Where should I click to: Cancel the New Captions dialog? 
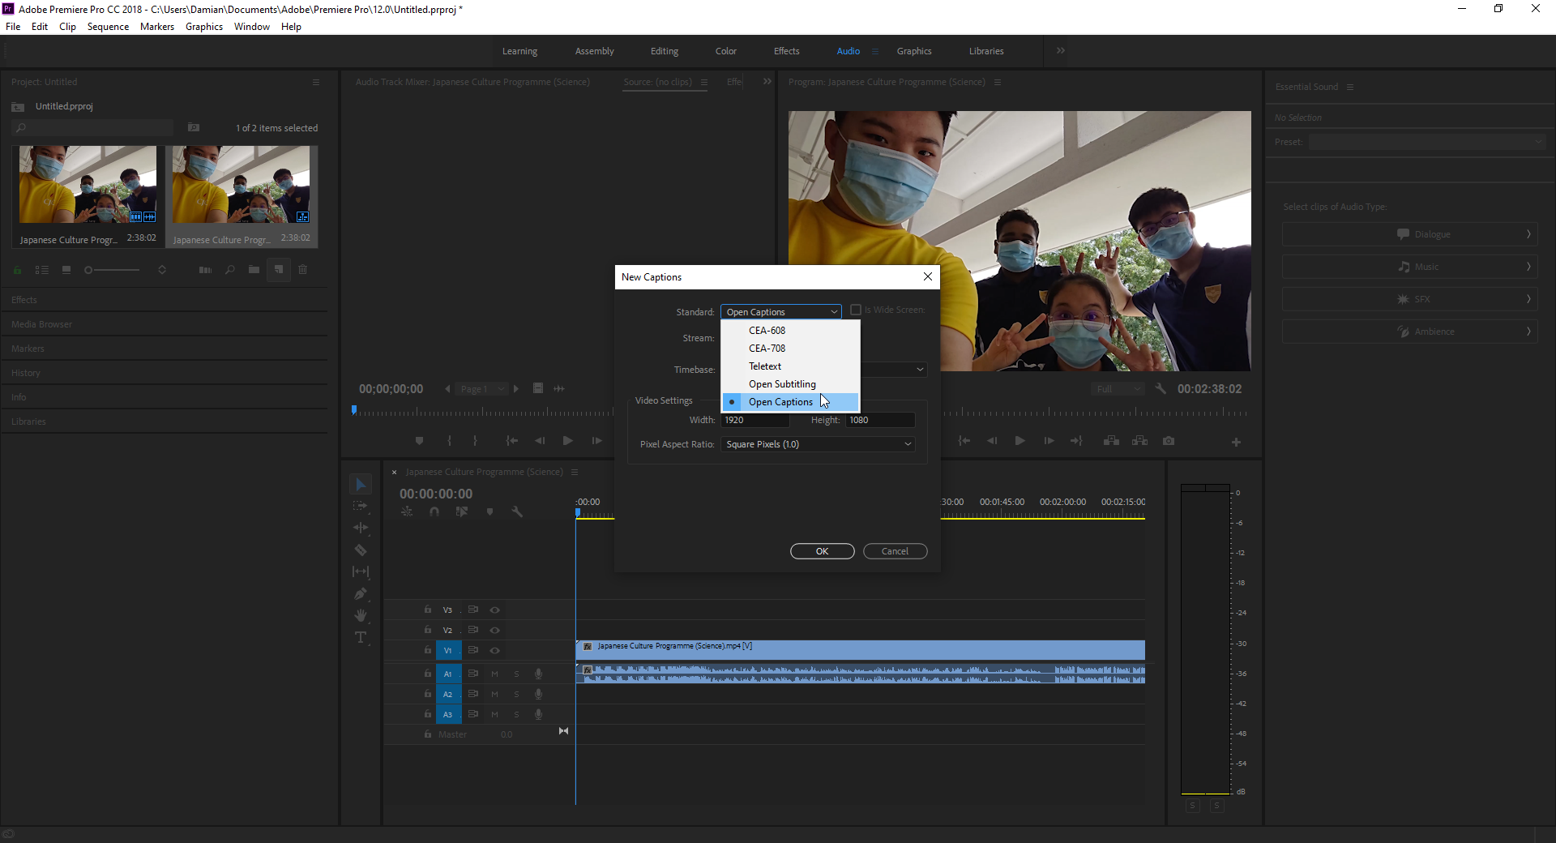point(895,551)
